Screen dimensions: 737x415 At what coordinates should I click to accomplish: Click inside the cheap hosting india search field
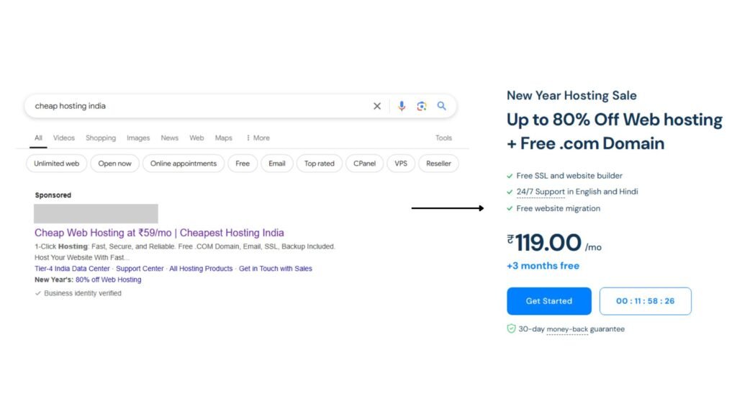click(x=197, y=106)
